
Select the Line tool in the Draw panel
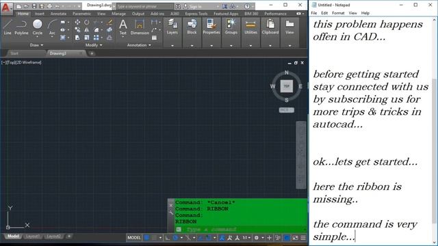point(8,27)
